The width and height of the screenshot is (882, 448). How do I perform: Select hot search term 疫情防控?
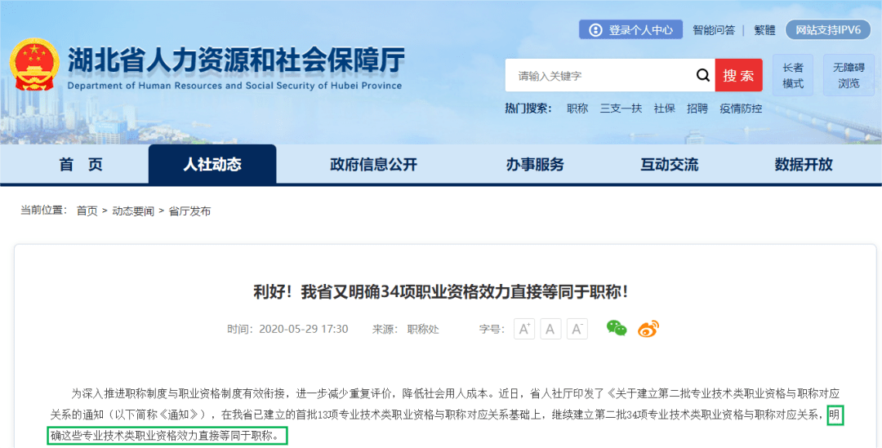741,109
